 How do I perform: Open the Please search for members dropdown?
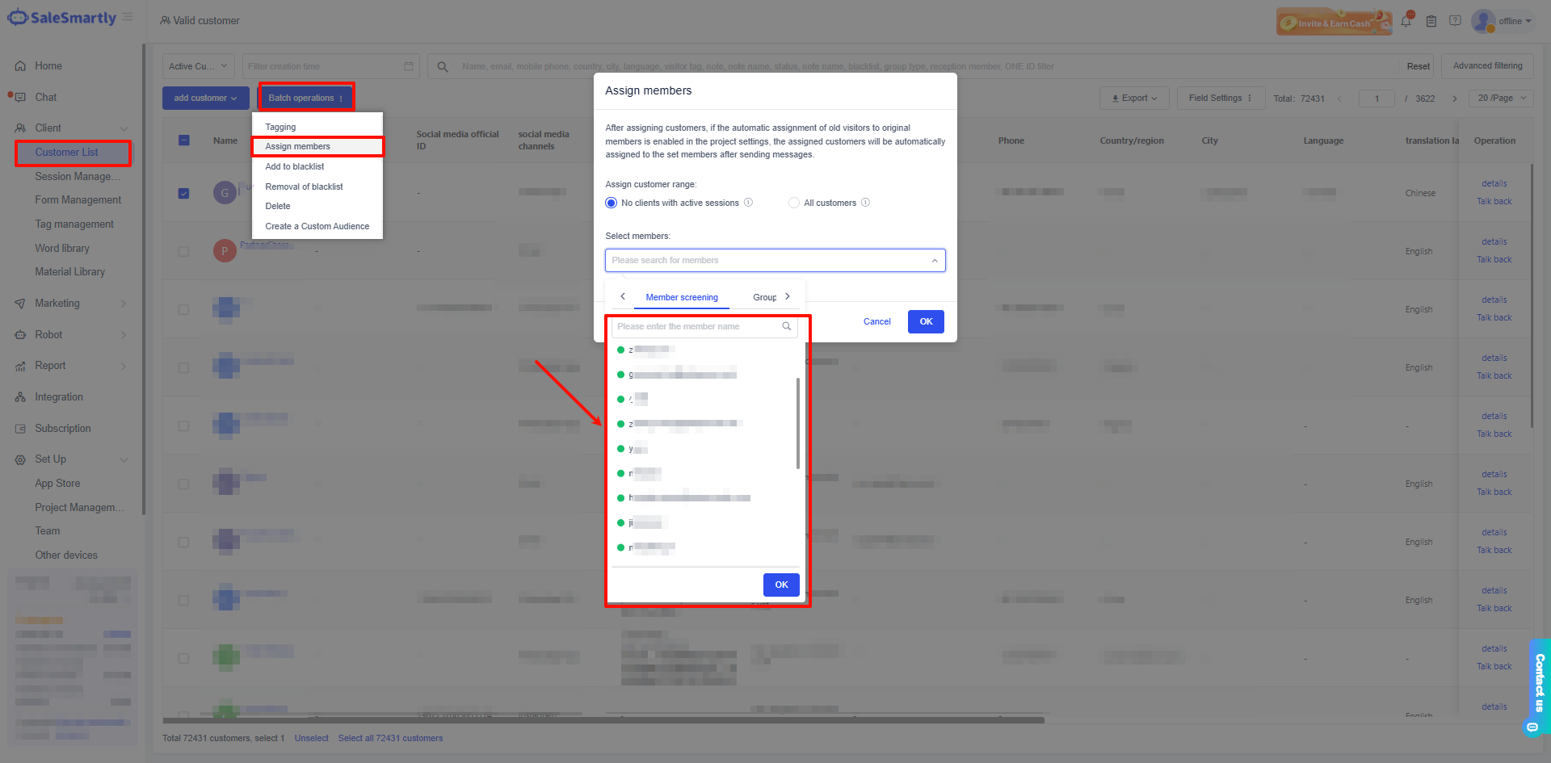tap(775, 260)
